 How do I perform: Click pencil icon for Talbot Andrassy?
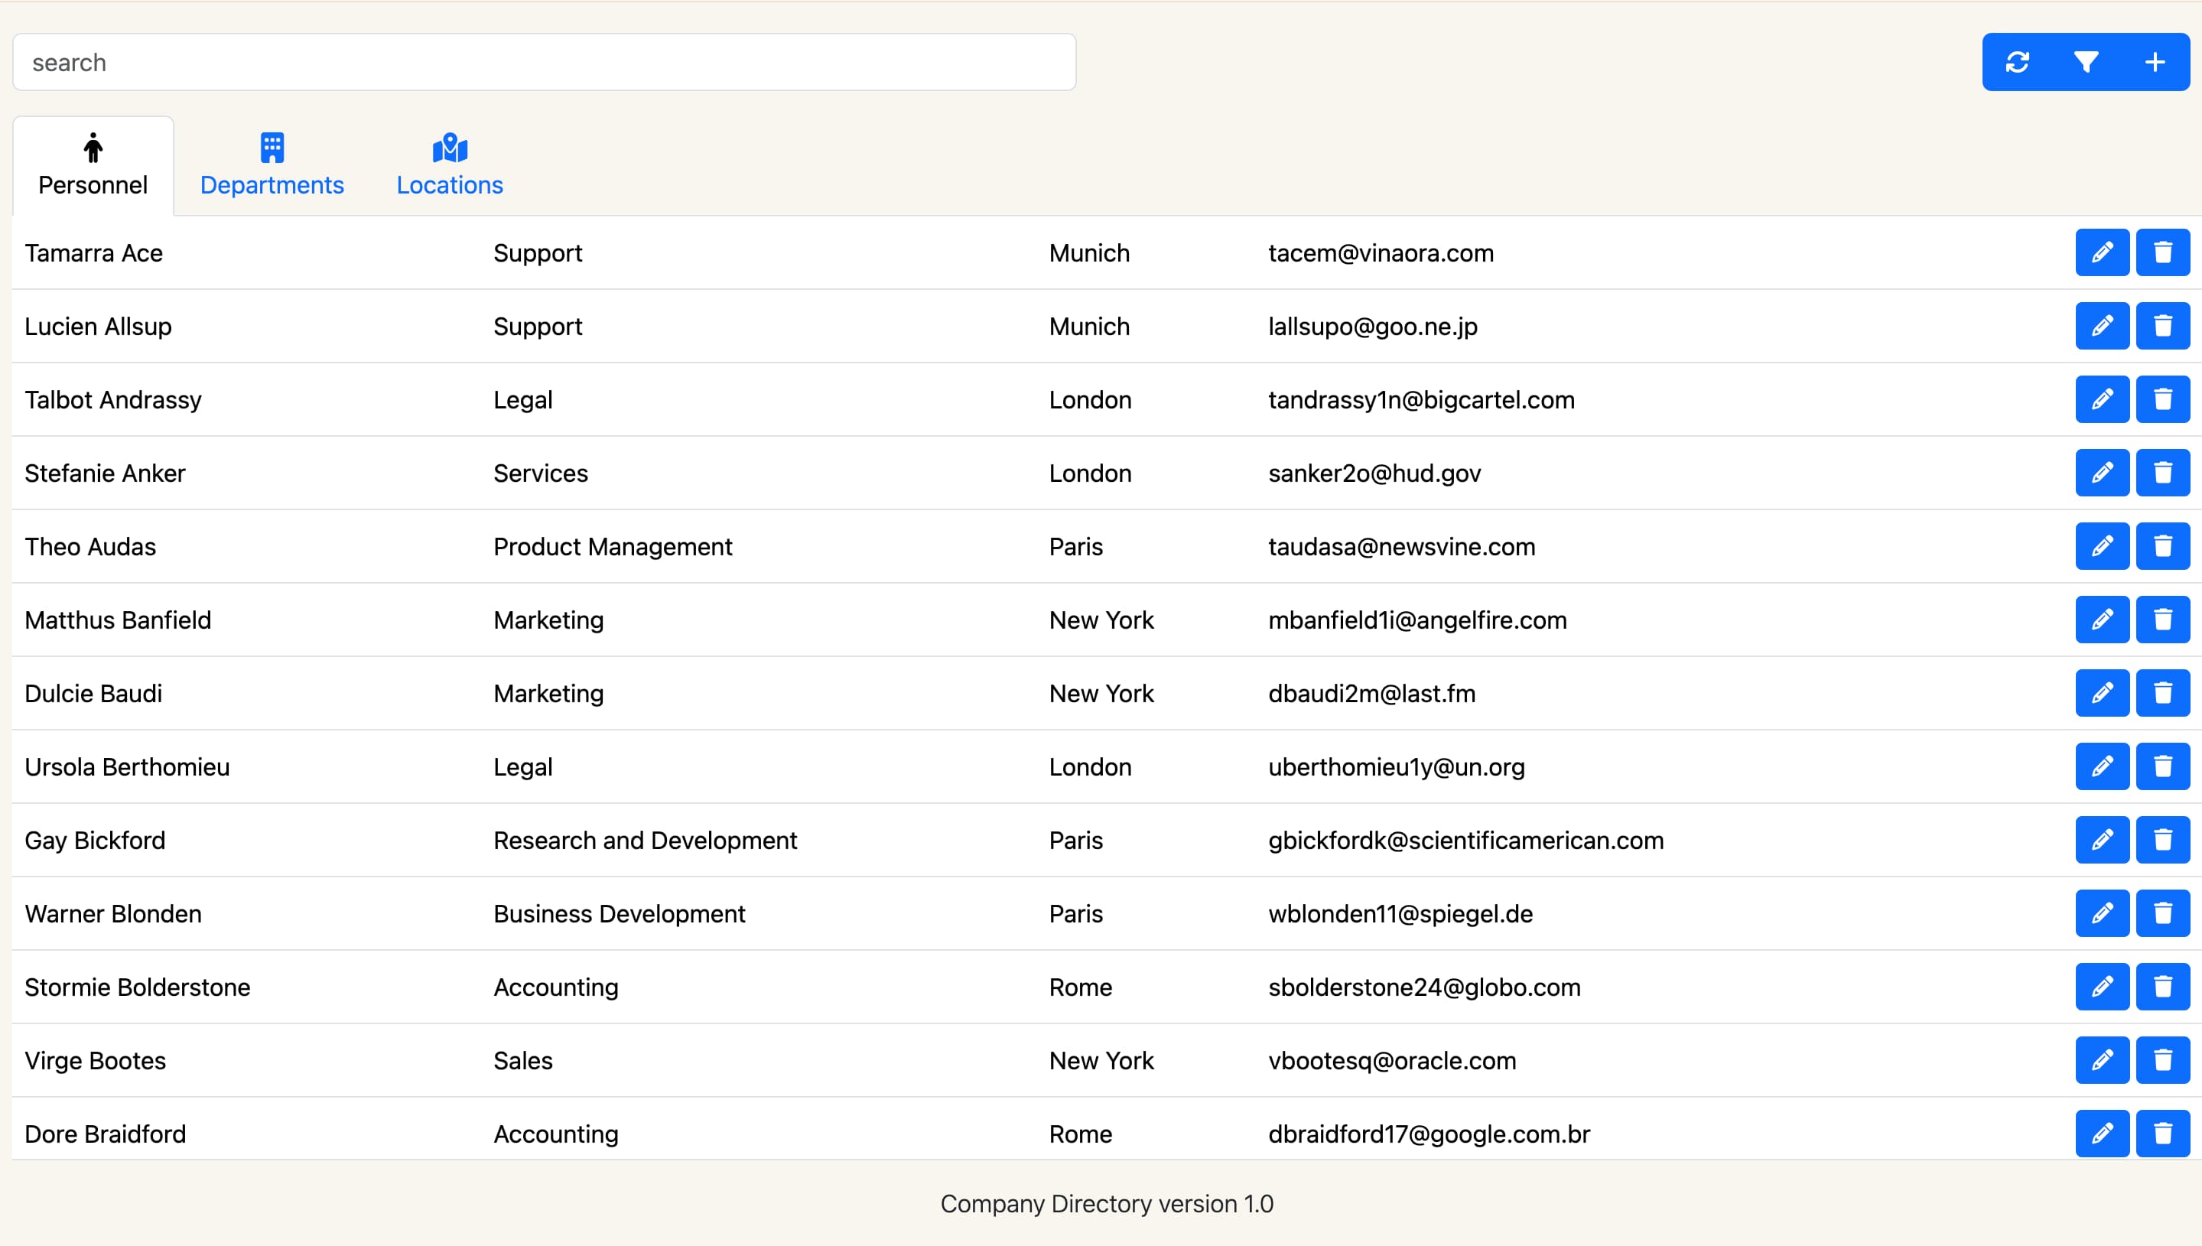coord(2102,399)
